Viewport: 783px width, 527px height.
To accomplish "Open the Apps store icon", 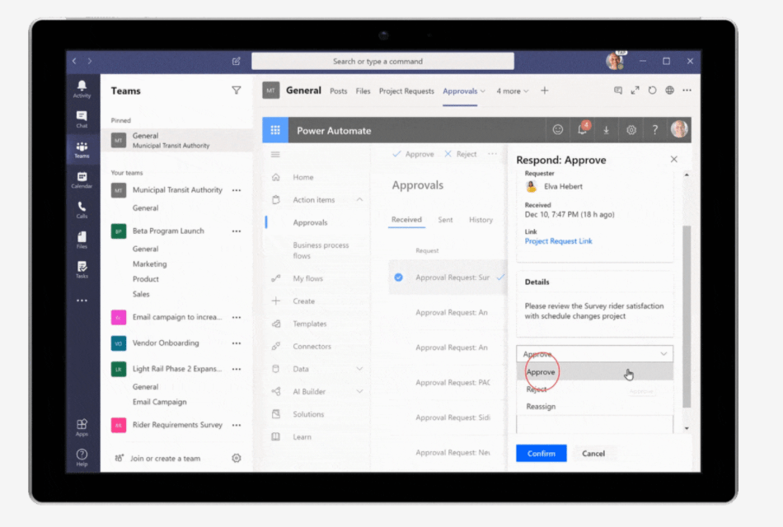I will (x=82, y=427).
